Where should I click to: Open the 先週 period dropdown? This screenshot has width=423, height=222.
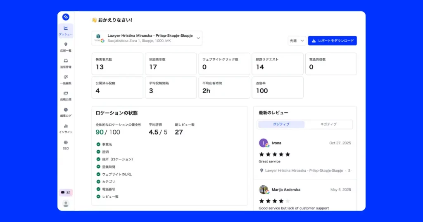[297, 41]
